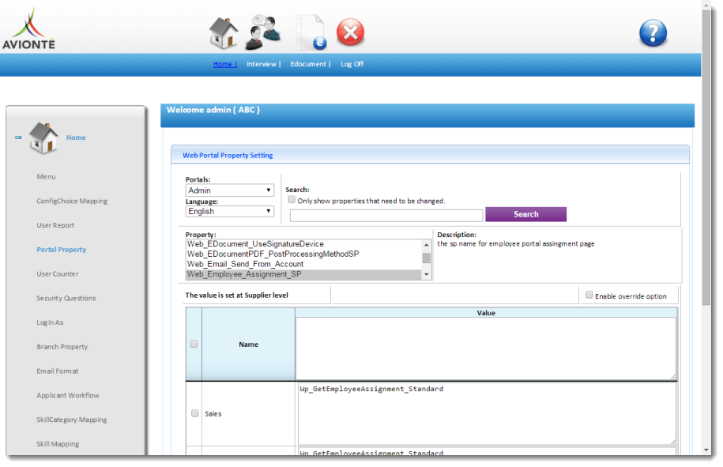This screenshot has width=723, height=467.
Task: Tick the Sales row checkbox
Action: click(x=194, y=413)
